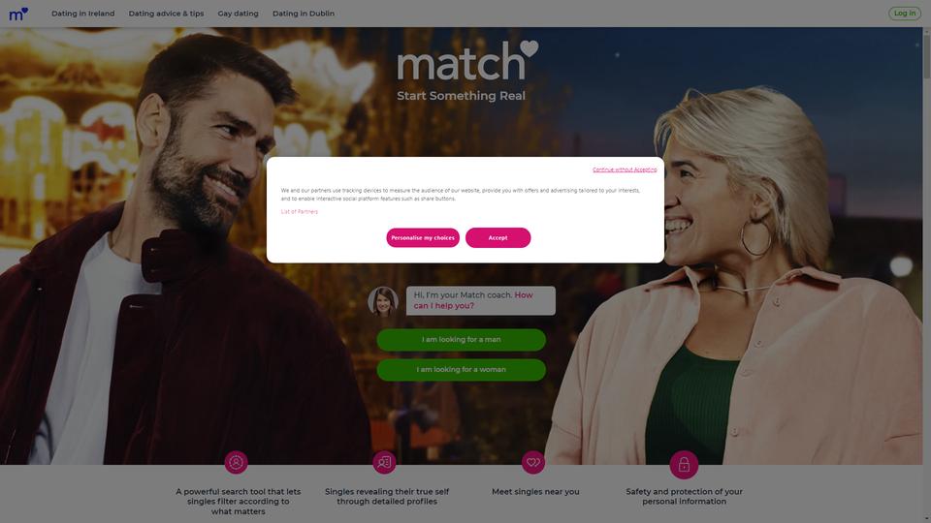Open the Dating in Ireland menu
The image size is (931, 523).
(83, 13)
